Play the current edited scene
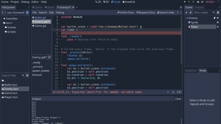221x124 pixels. click(198, 2)
